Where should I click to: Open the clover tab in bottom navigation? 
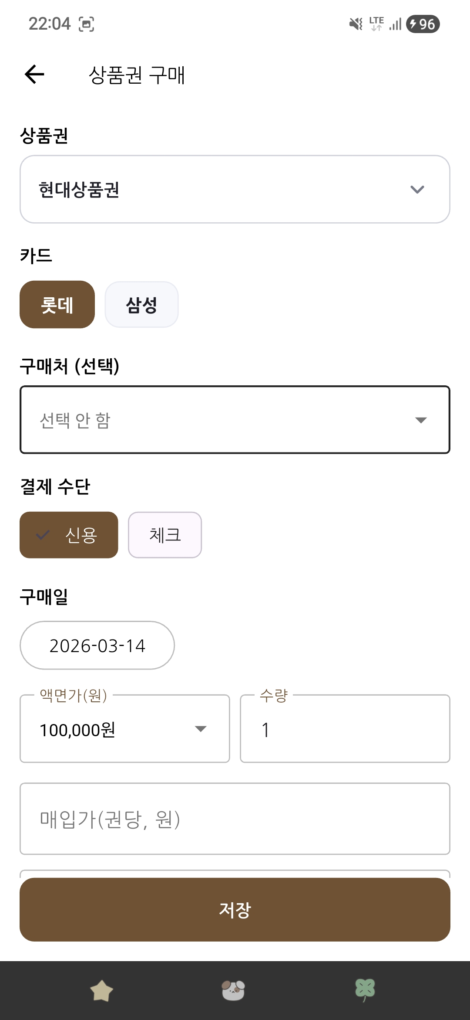[x=365, y=990]
